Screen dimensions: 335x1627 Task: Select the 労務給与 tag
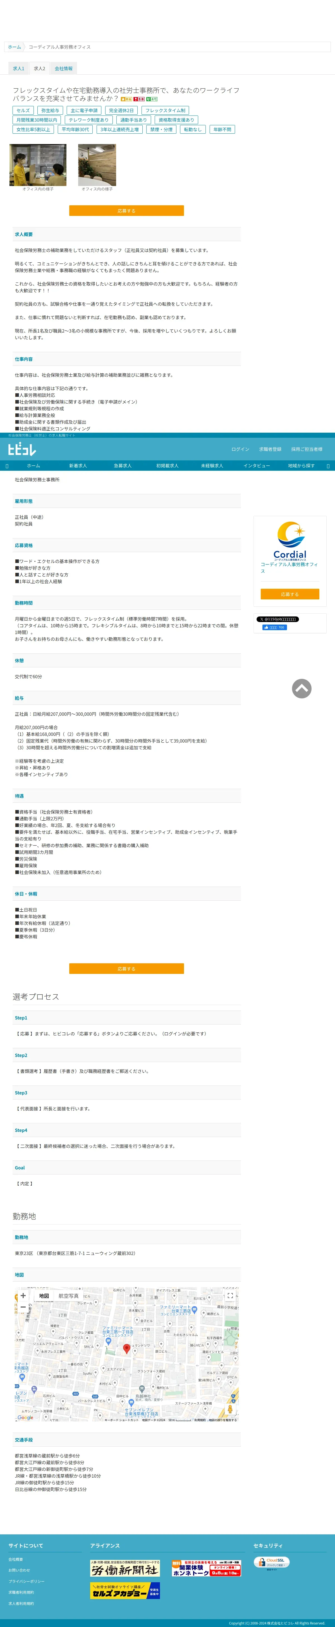[50, 110]
